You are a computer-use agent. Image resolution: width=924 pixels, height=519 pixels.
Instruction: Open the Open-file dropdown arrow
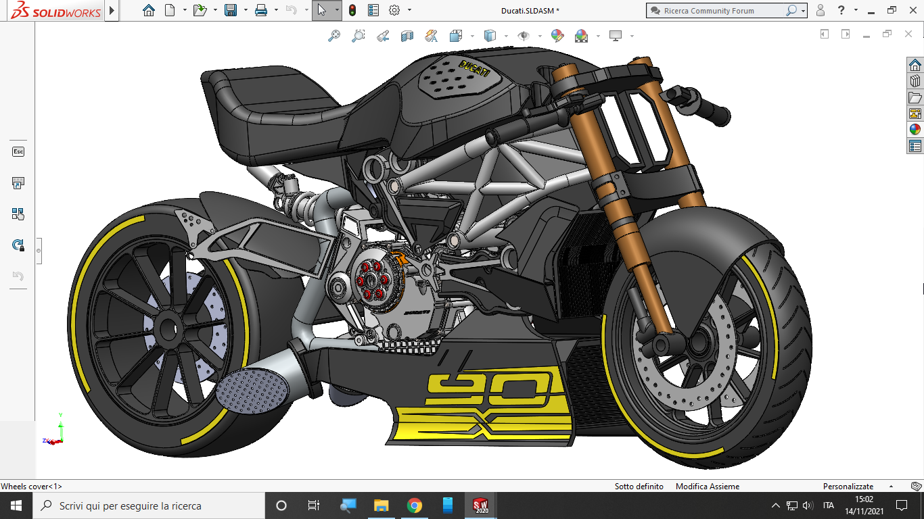215,10
